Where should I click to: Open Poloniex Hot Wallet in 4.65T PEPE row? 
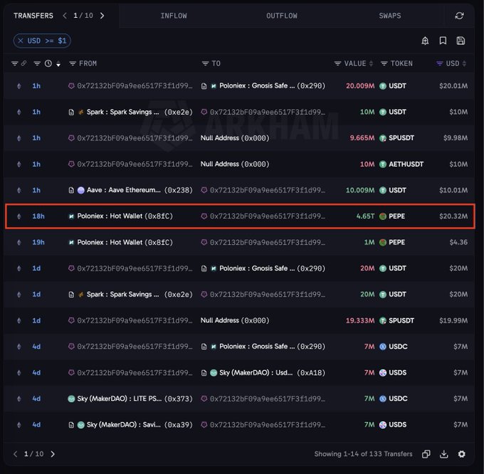125,216
